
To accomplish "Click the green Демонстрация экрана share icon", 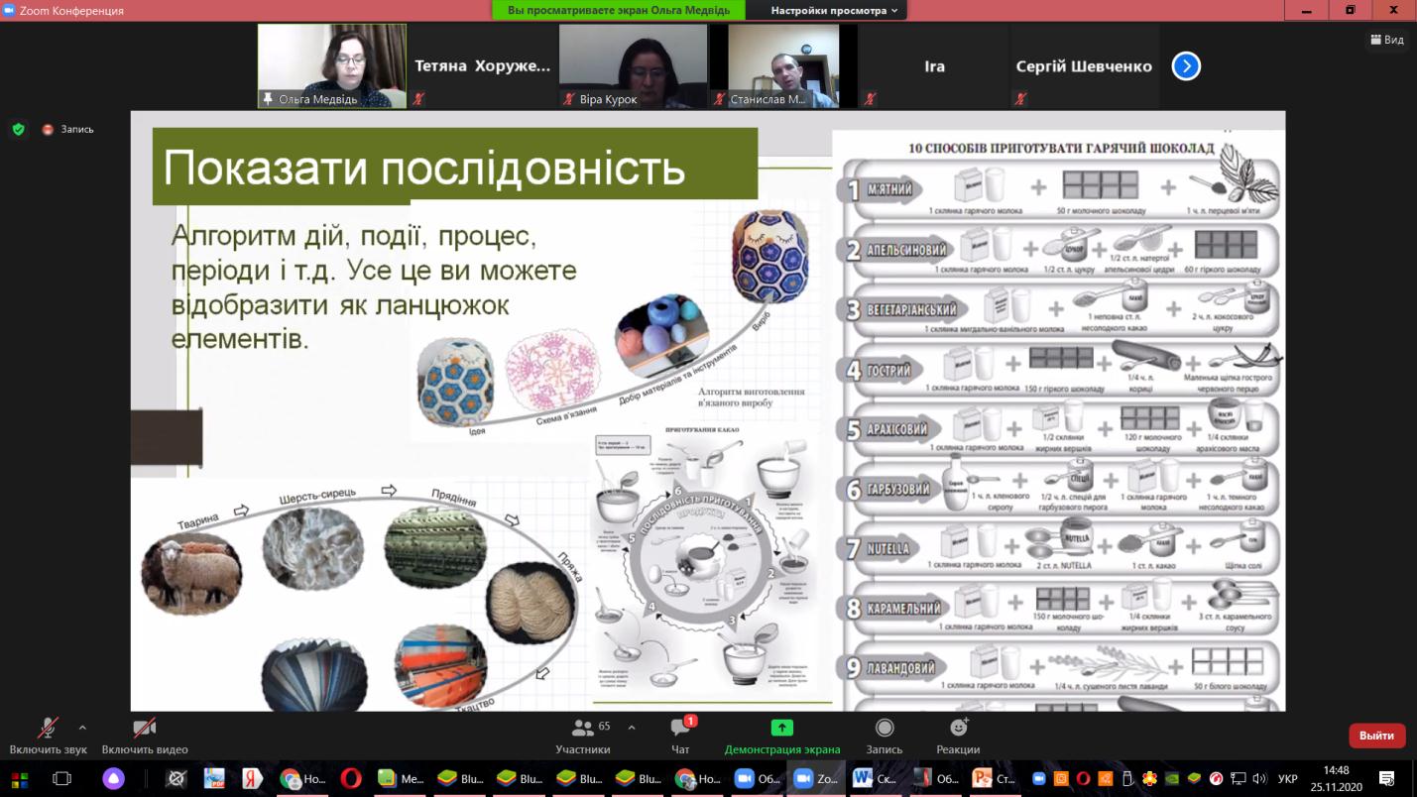I will [x=781, y=728].
